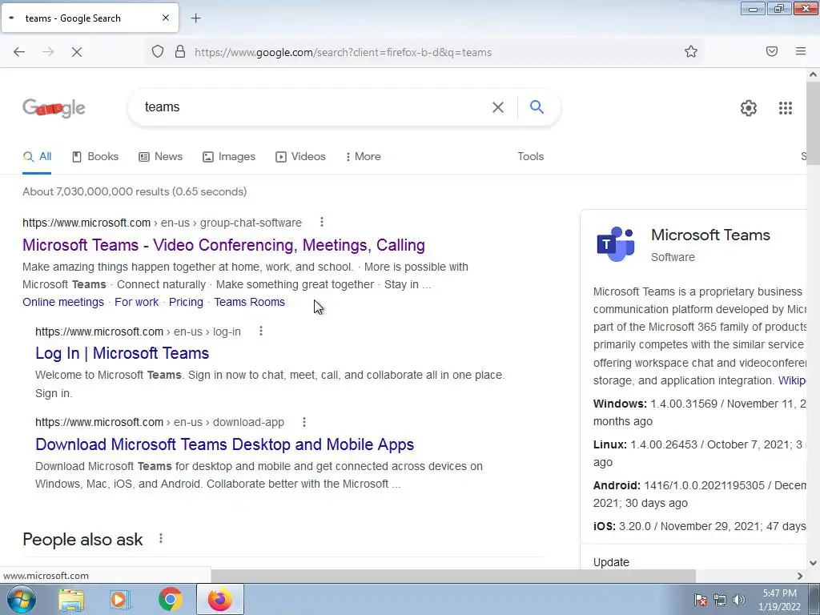This screenshot has width=820, height=615.
Task: Open the Tools button
Action: (531, 156)
